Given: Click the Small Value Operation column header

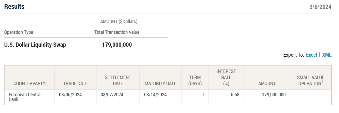Looking at the screenshot, I should [311, 80].
